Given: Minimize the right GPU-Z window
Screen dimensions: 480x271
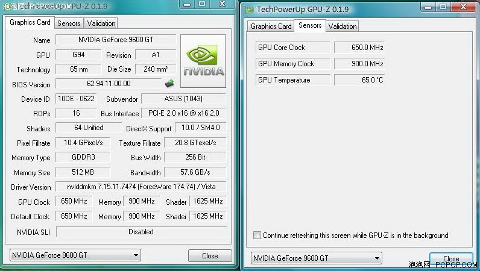Looking at the screenshot, I should [x=428, y=7].
